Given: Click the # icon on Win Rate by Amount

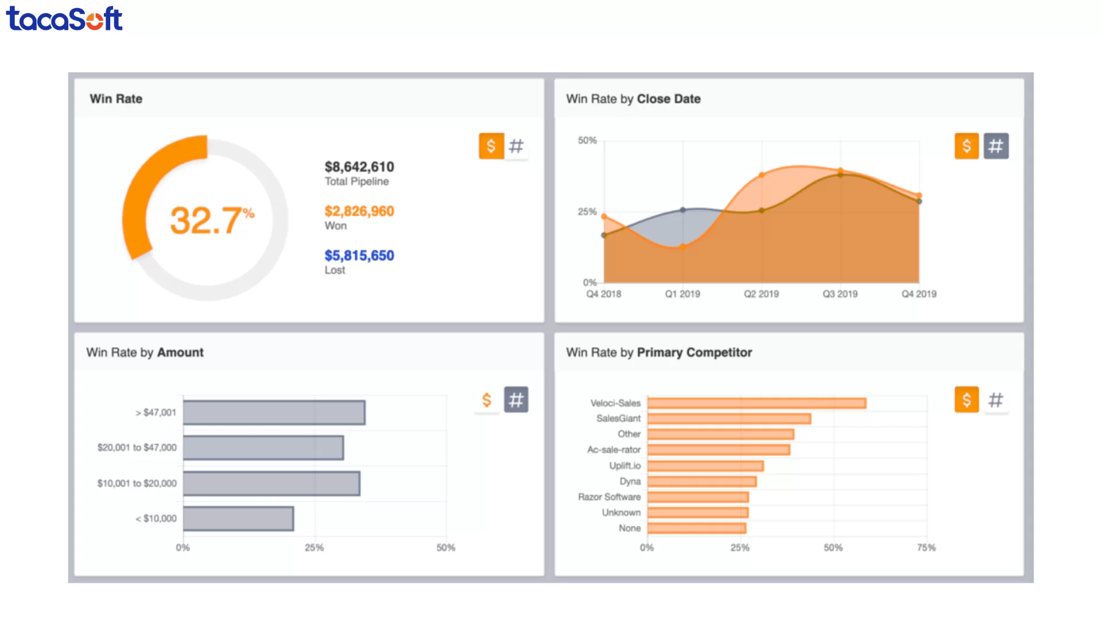Looking at the screenshot, I should 517,400.
